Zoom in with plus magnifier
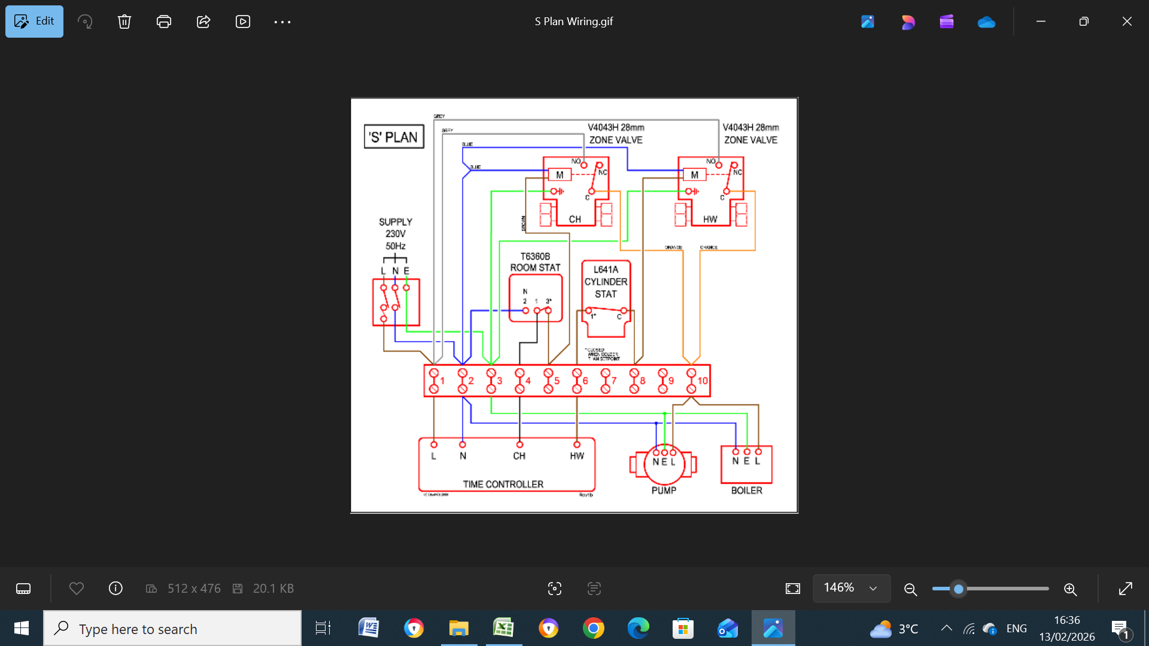The height and width of the screenshot is (646, 1149). tap(1071, 589)
